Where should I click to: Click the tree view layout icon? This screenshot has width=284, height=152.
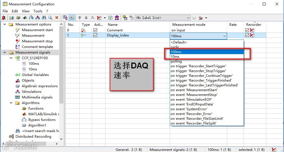coord(65,18)
